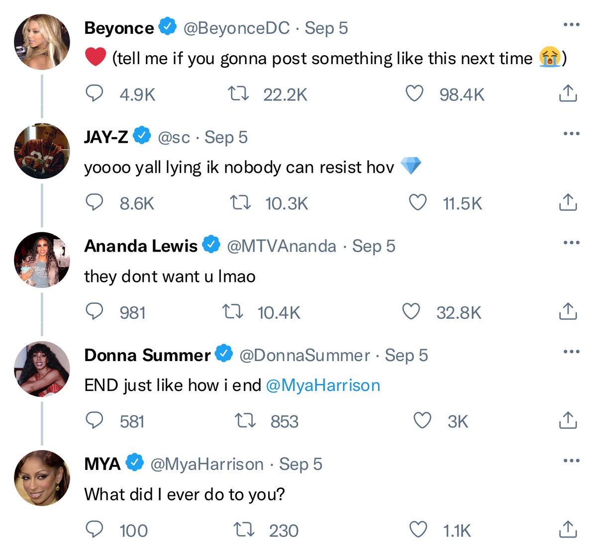Reply to JAY-Z's tweet
The height and width of the screenshot is (555, 597).
click(x=95, y=202)
